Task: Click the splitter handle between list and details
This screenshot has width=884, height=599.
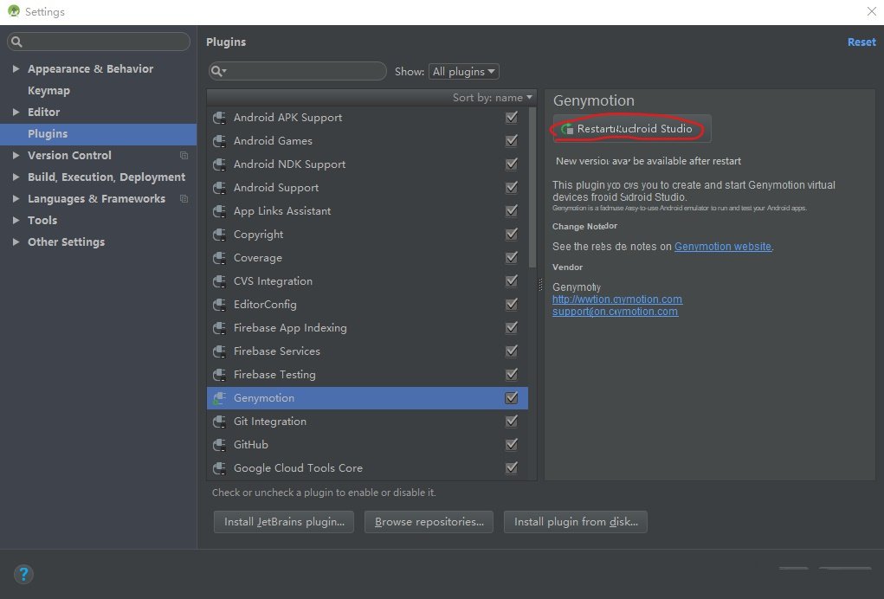Action: (x=540, y=285)
